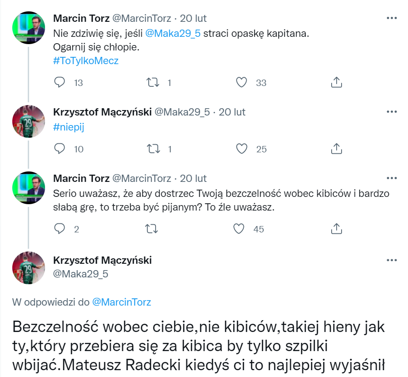The image size is (408, 377).
Task: Open @MarcinTorz link in 'W odpowiedzi do'
Action: tap(121, 302)
